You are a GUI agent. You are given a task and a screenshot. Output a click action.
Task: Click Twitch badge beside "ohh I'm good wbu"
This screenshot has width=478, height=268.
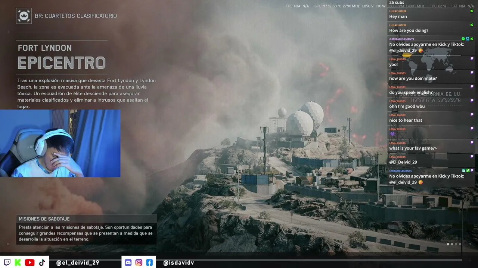(472, 100)
